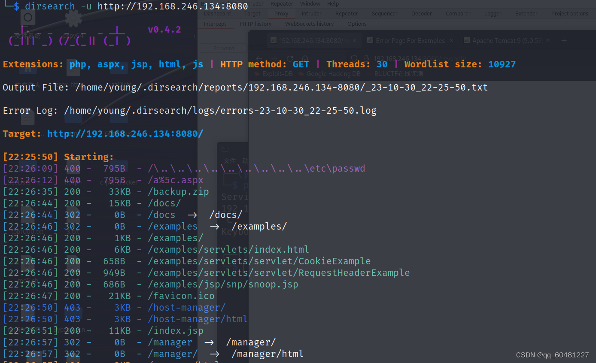
Task: Open the Help menu in Burp
Action: point(333,3)
